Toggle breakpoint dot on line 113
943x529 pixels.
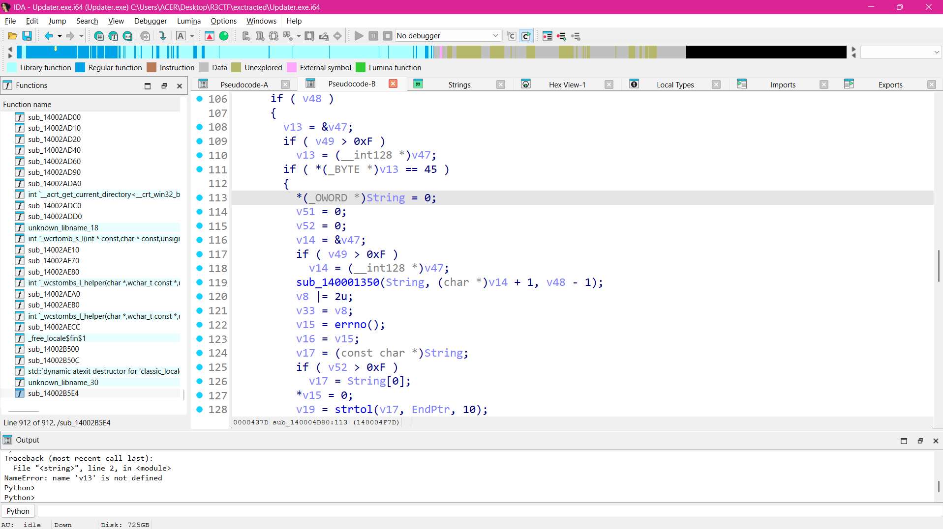(x=199, y=197)
